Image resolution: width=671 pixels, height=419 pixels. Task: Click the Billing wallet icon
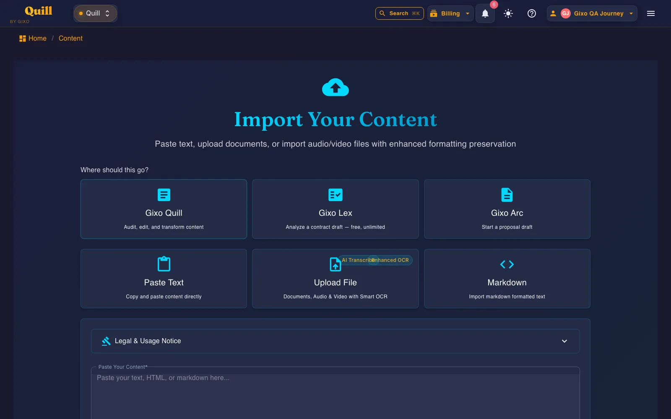point(434,13)
